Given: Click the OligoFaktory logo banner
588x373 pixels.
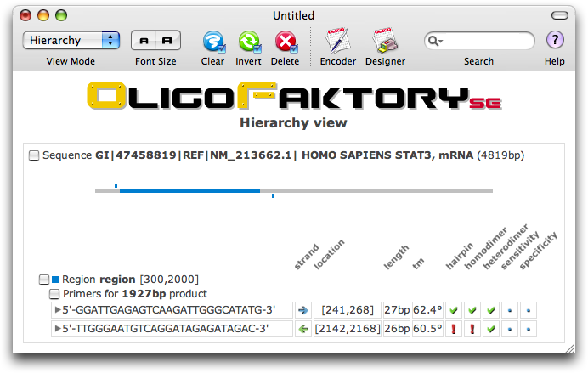Looking at the screenshot, I should 294,96.
